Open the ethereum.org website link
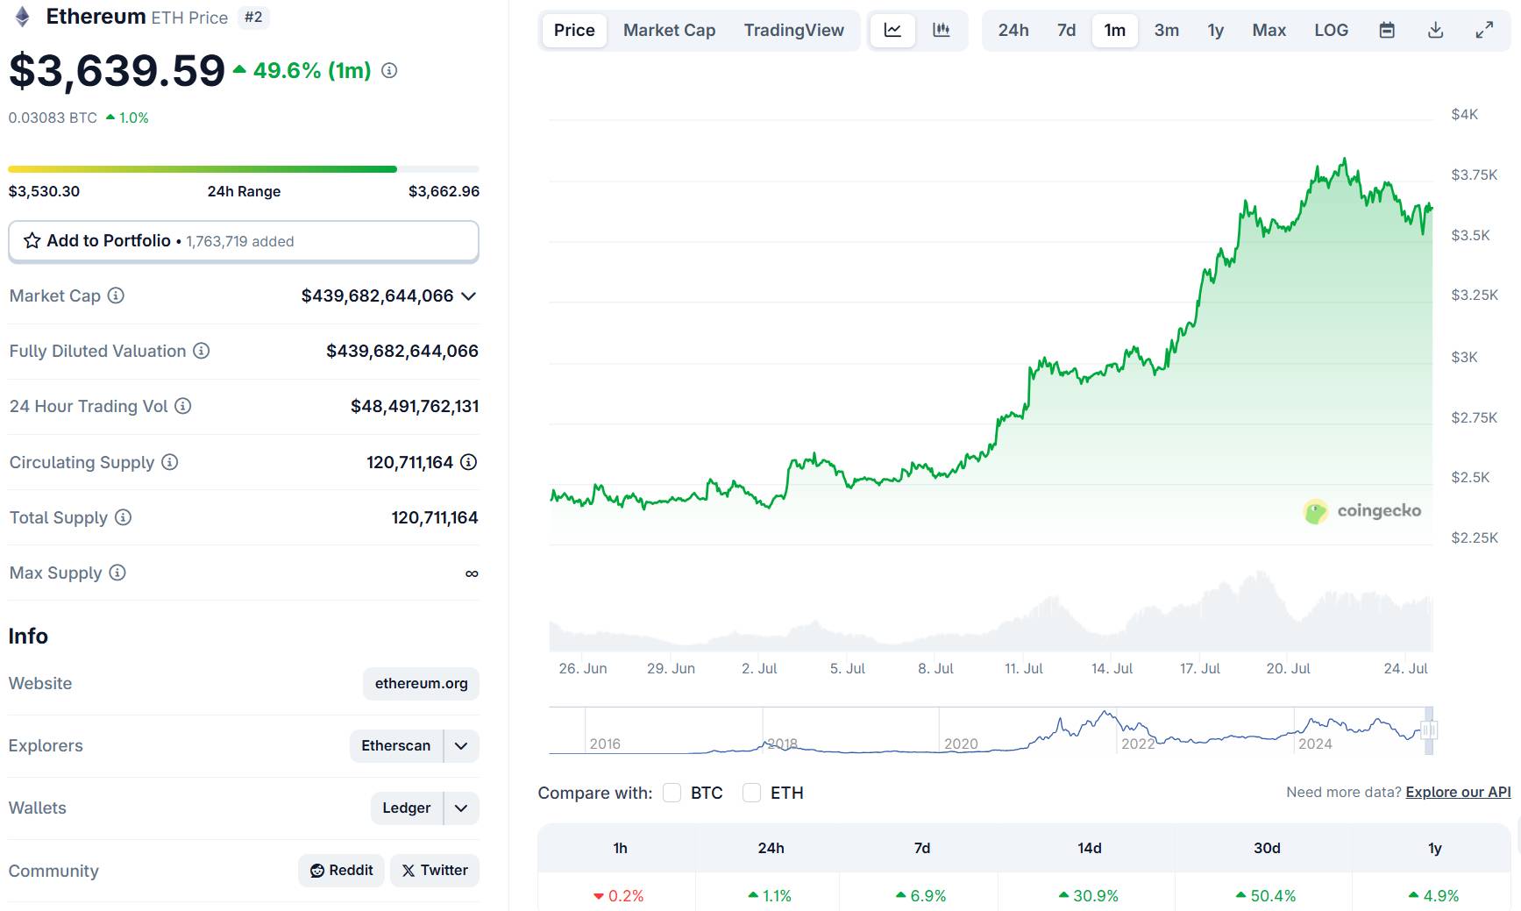1521x911 pixels. (421, 684)
